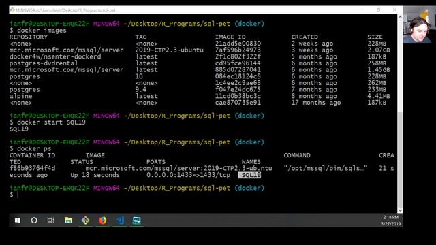The image size is (436, 245).
Task: Click the NAMES column header in docker ps
Action: 251,162
